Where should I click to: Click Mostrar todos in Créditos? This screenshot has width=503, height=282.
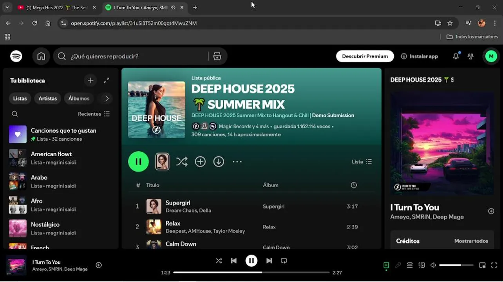point(471,241)
